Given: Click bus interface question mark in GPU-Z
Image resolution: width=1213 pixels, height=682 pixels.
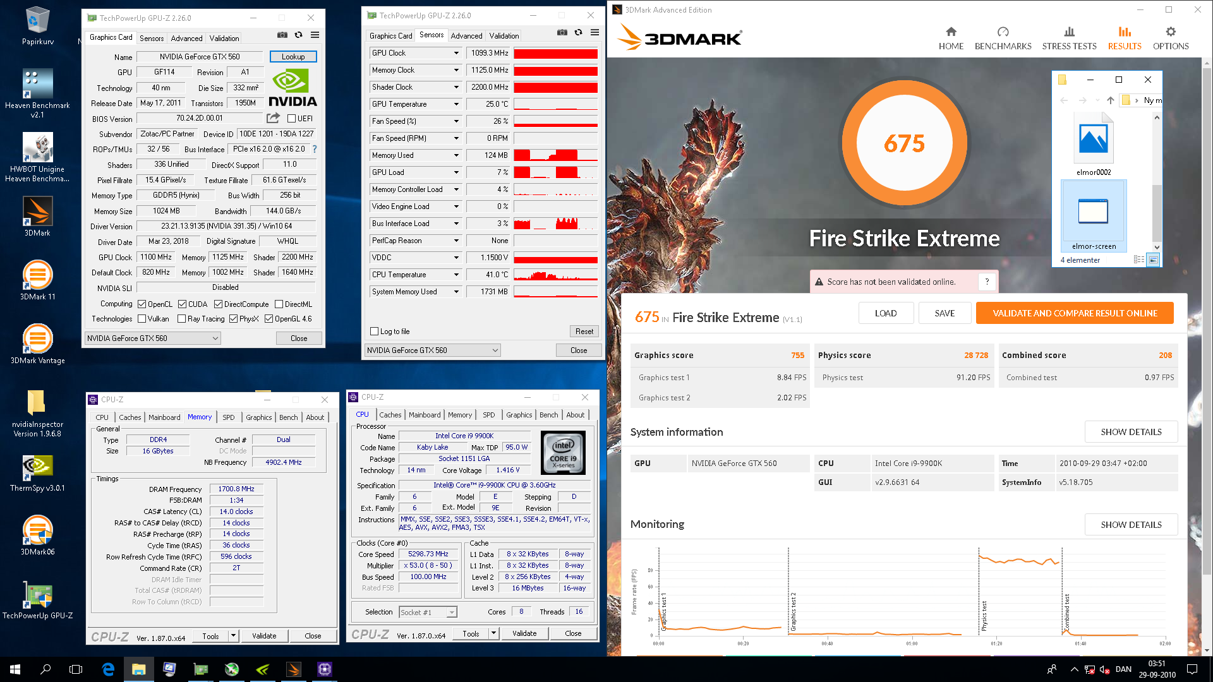Looking at the screenshot, I should pyautogui.click(x=315, y=149).
